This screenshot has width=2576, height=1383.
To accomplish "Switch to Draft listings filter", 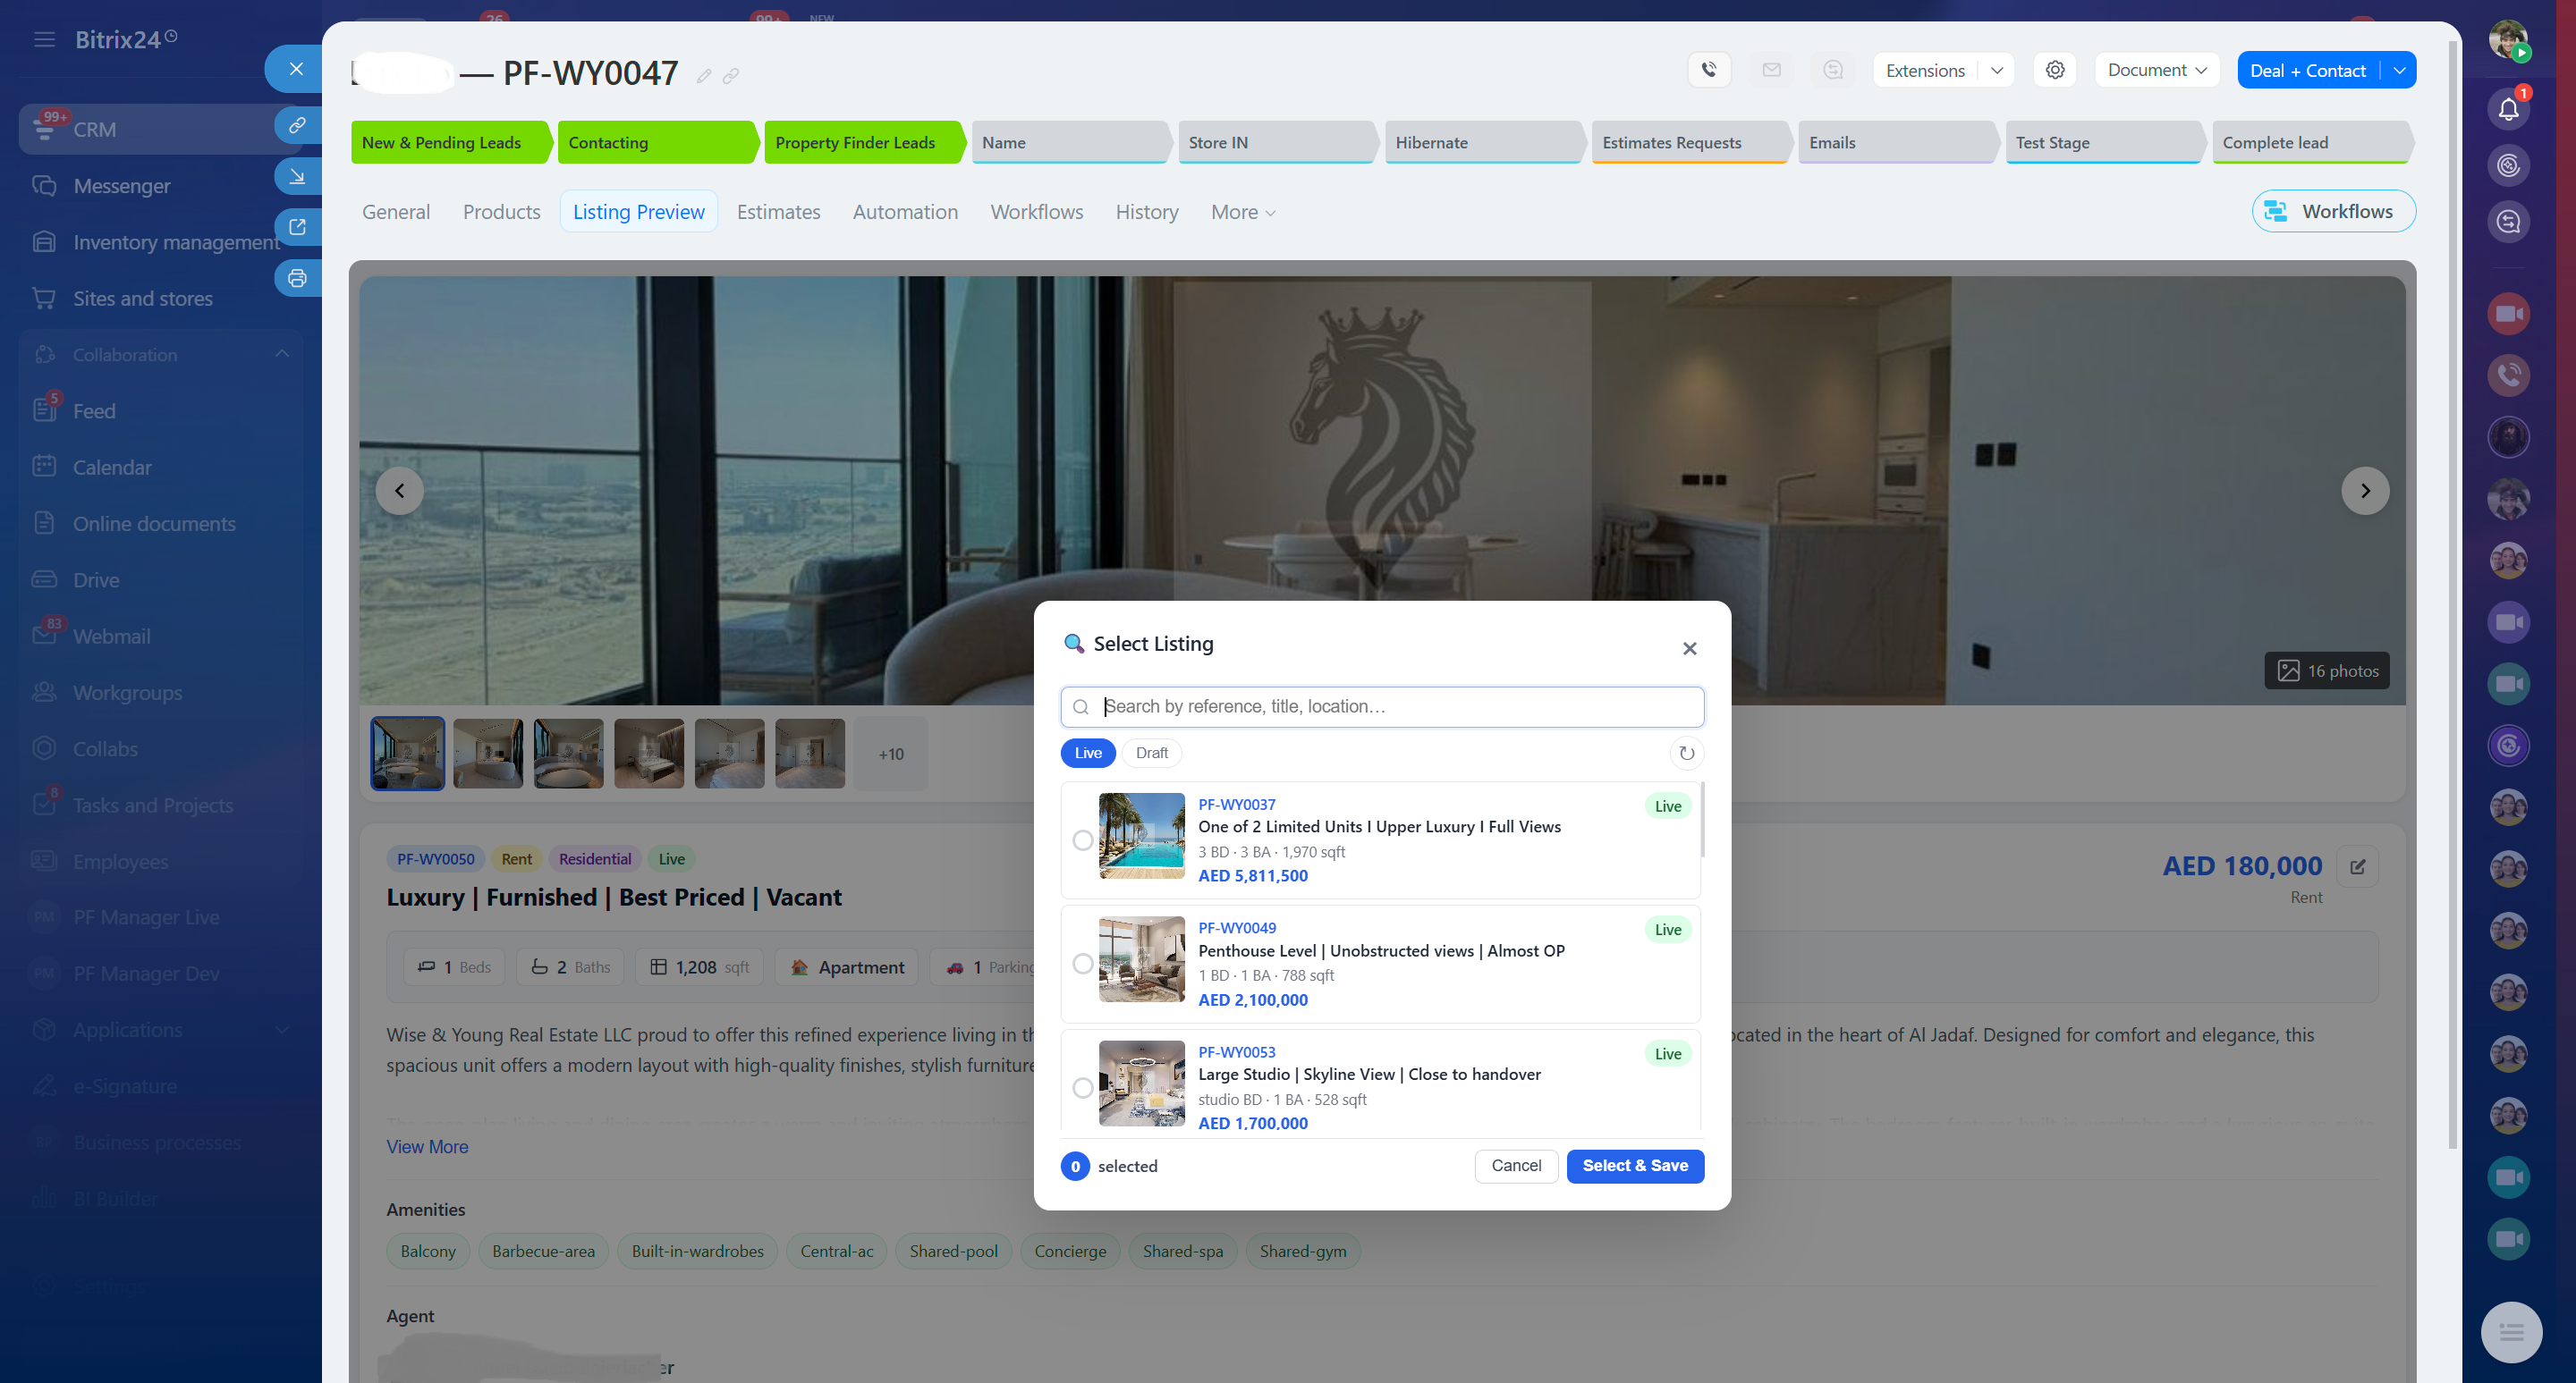I will (1151, 754).
